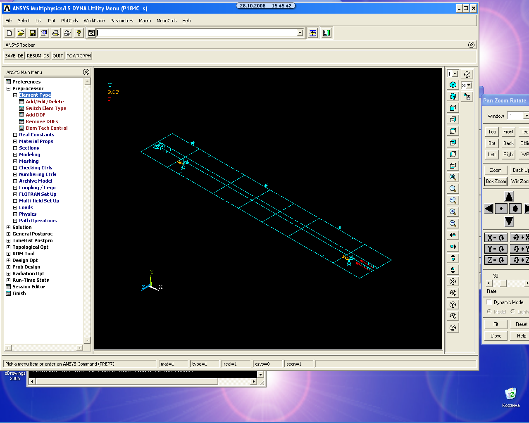Viewport: 529px width, 423px height.
Task: Open the File menu
Action: click(x=9, y=21)
